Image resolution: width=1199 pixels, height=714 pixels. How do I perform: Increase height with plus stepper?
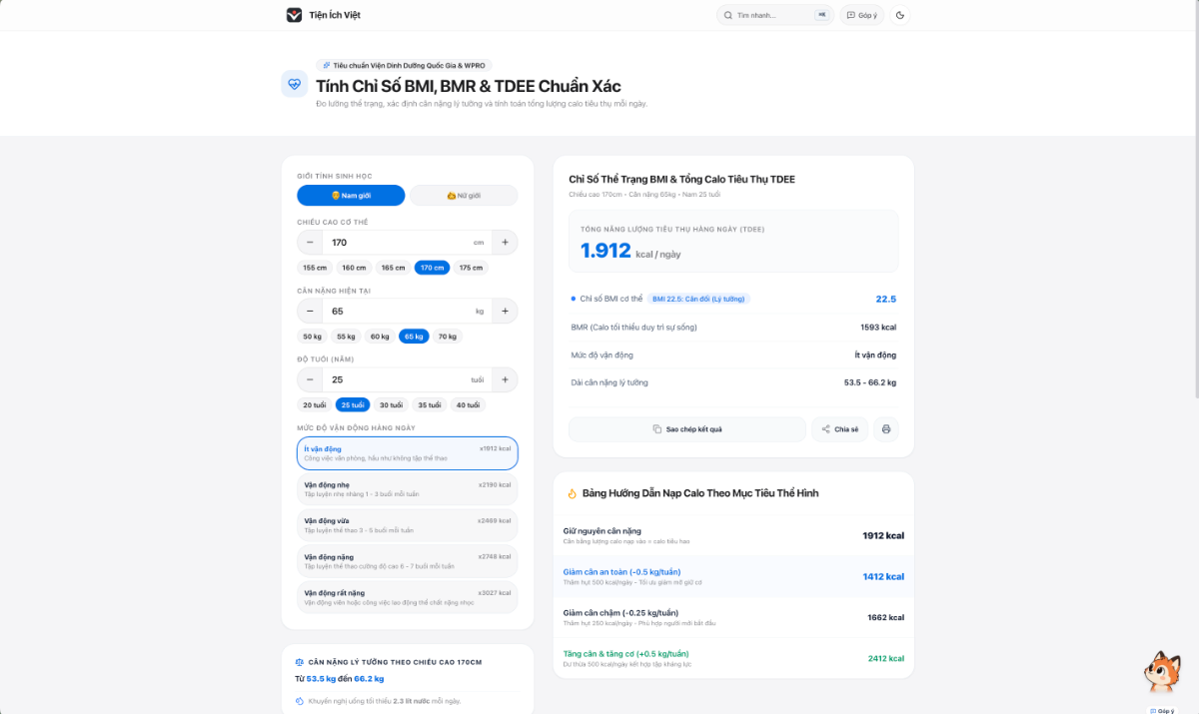tap(505, 243)
